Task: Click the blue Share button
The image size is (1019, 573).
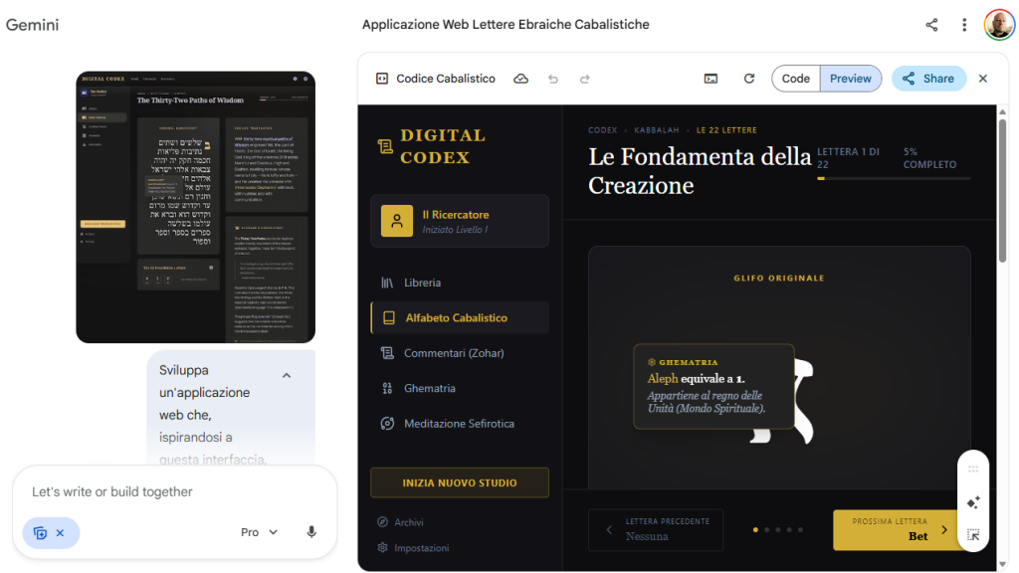Action: (927, 79)
